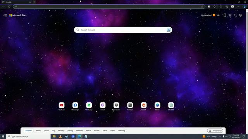Open the Windows notification center
Screen dimensions: 248x139
click(x=244, y=136)
